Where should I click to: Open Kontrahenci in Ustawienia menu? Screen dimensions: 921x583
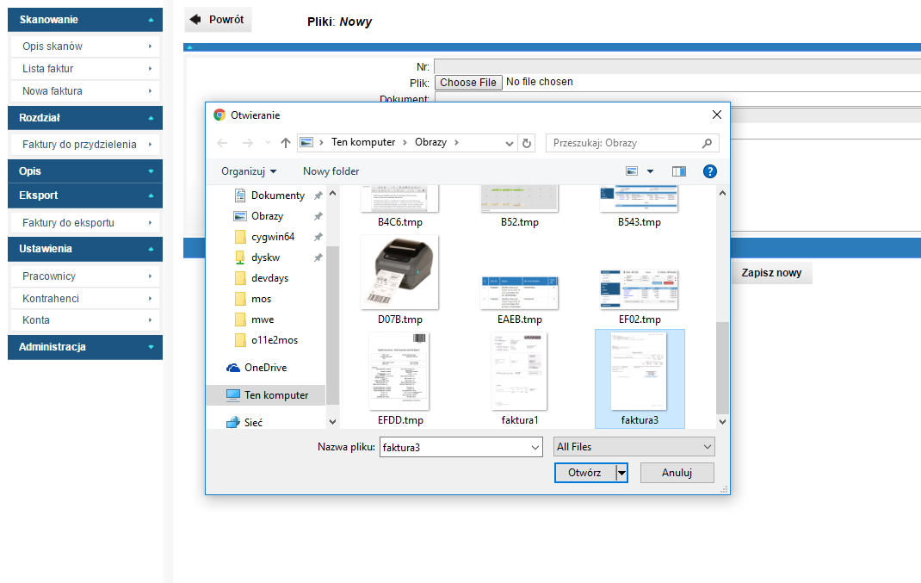[x=85, y=298]
